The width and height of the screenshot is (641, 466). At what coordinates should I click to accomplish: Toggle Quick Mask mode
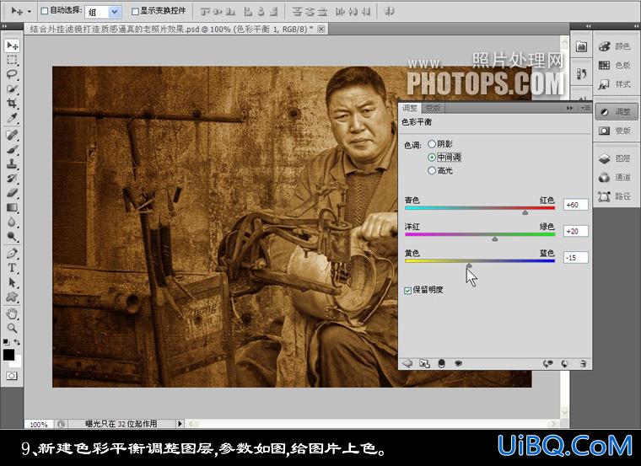click(x=12, y=376)
